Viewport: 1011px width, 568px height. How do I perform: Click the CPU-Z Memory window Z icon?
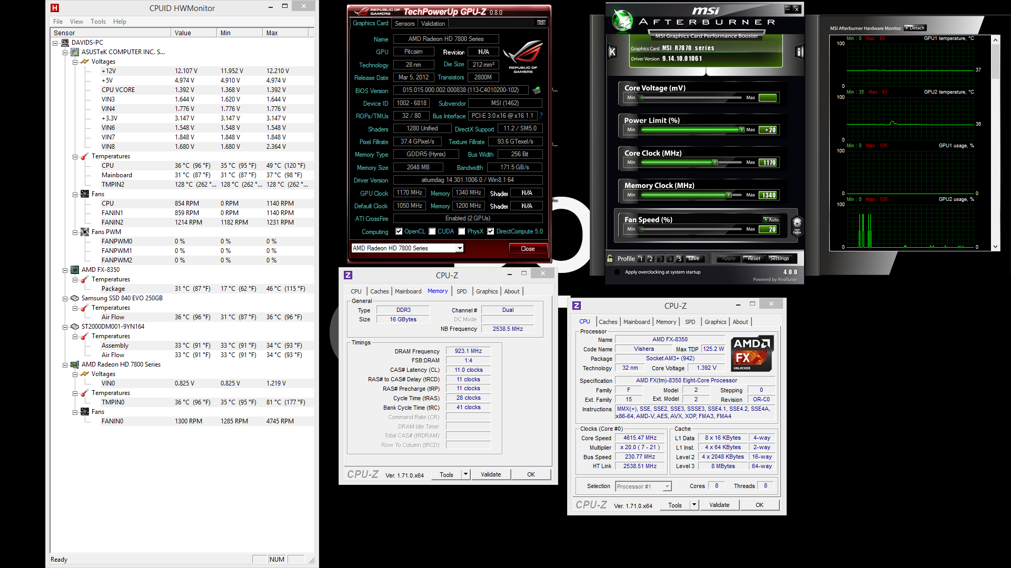(348, 275)
